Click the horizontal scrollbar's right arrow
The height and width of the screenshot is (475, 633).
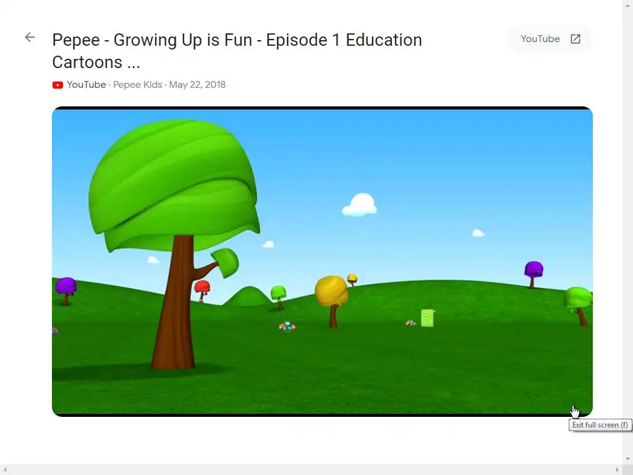coord(618,470)
